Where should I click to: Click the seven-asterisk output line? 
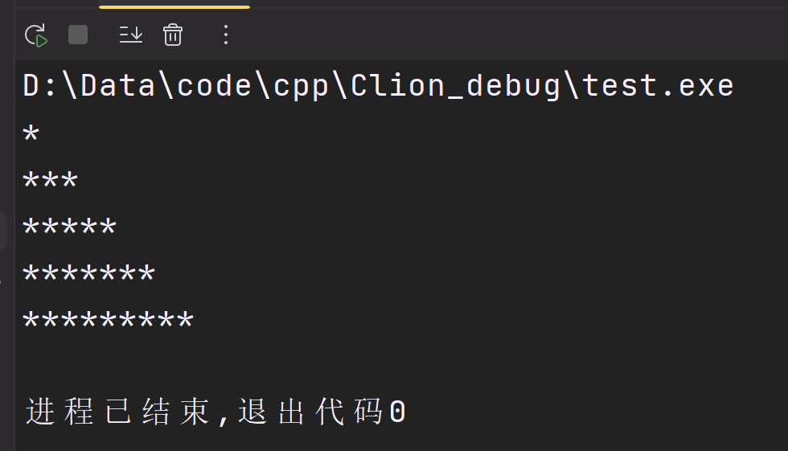(88, 276)
